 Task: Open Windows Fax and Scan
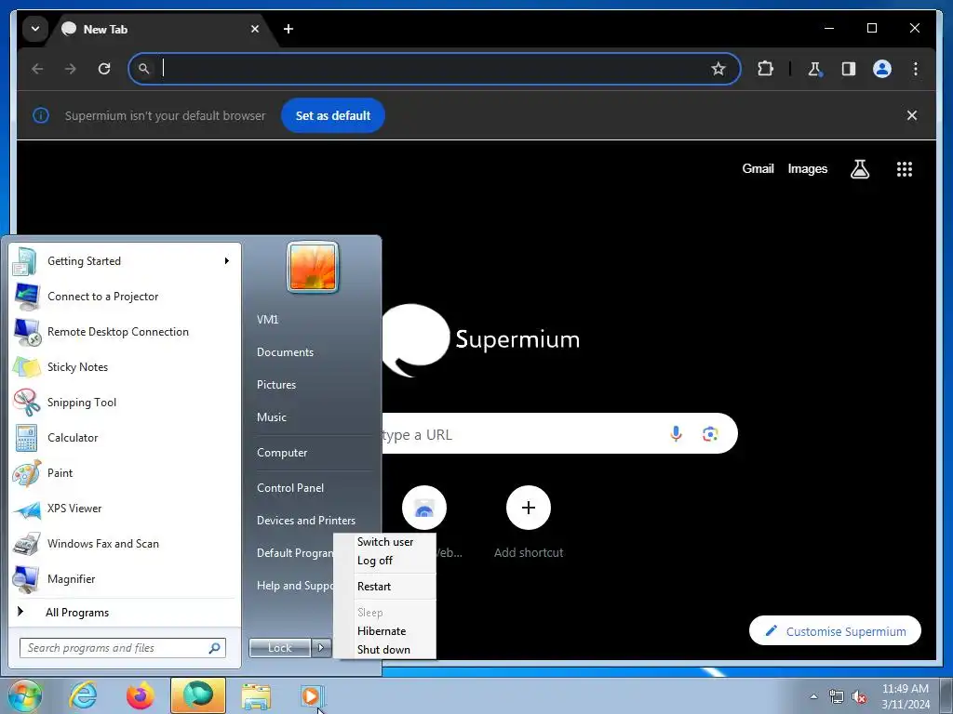(x=125, y=543)
